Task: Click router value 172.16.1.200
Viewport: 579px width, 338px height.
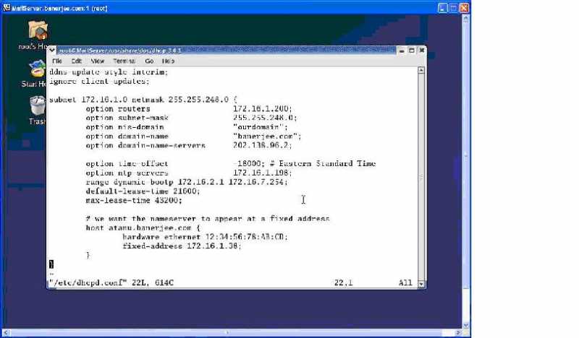Action: (x=263, y=109)
